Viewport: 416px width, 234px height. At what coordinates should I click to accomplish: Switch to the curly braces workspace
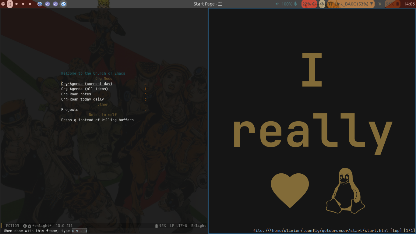[x=10, y=4]
